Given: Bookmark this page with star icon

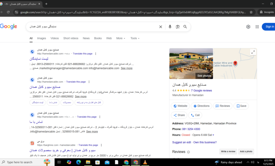Looking at the screenshot, I should pos(251,12).
